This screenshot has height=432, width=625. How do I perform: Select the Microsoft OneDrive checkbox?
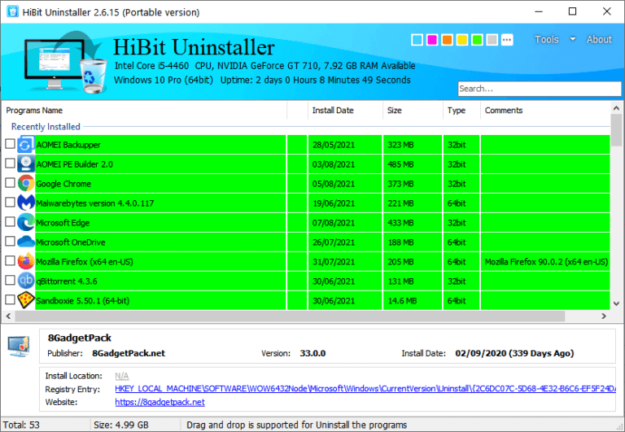coord(10,242)
